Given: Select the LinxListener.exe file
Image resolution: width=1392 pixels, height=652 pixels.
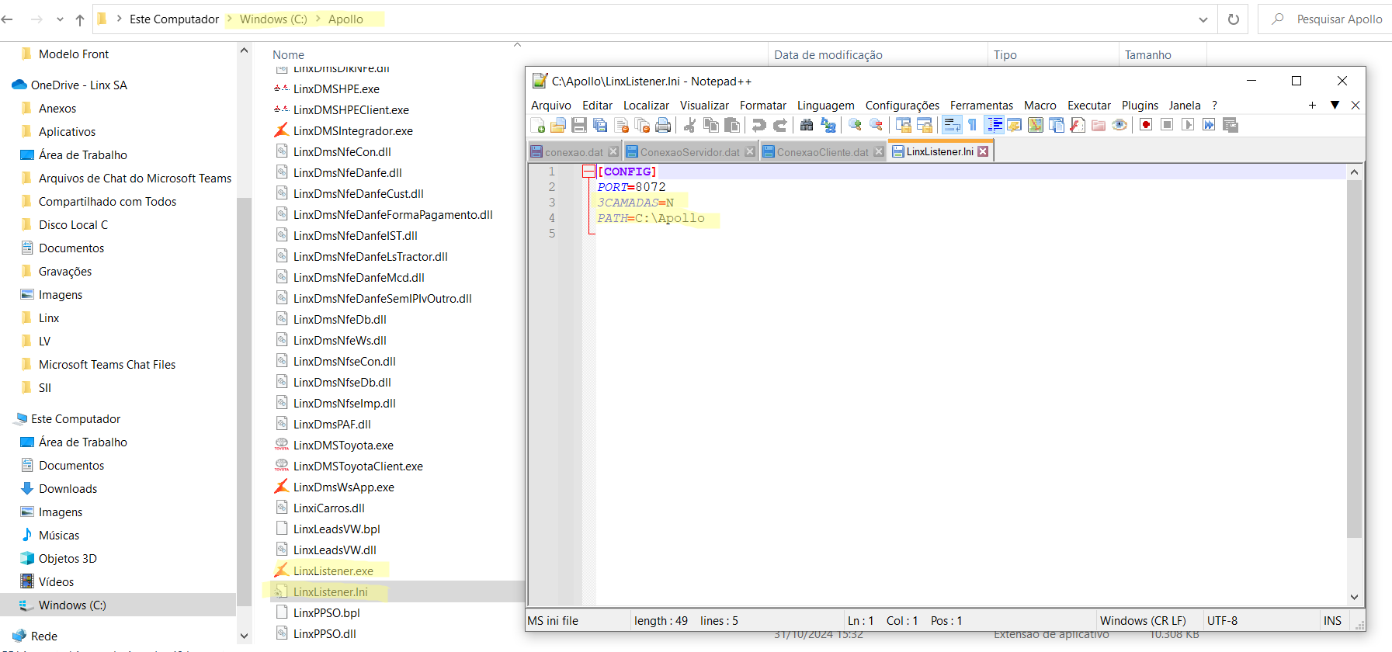Looking at the screenshot, I should click(333, 570).
